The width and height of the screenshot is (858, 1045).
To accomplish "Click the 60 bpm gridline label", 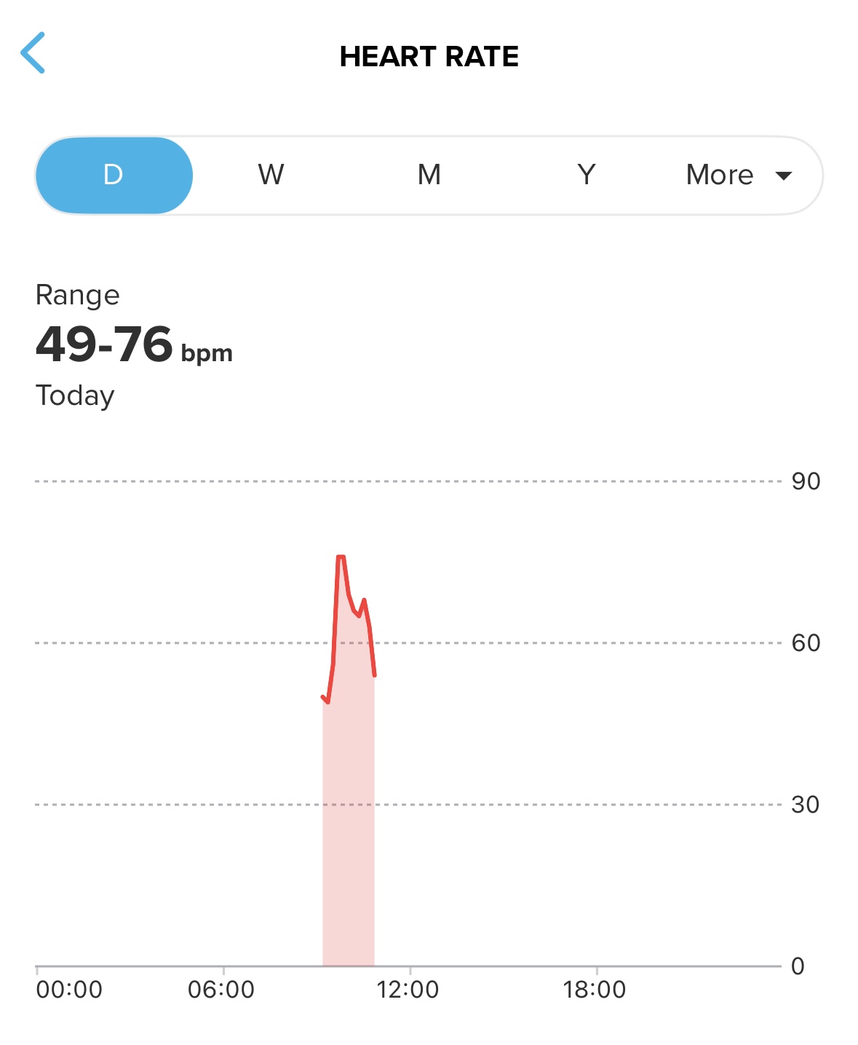I will point(806,643).
